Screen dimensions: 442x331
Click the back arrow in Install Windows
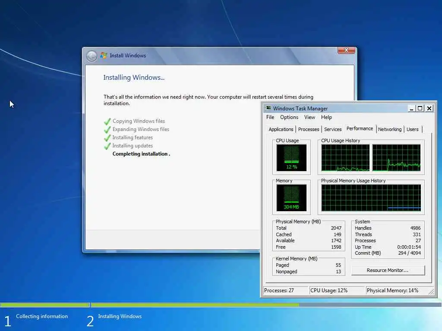click(x=92, y=56)
